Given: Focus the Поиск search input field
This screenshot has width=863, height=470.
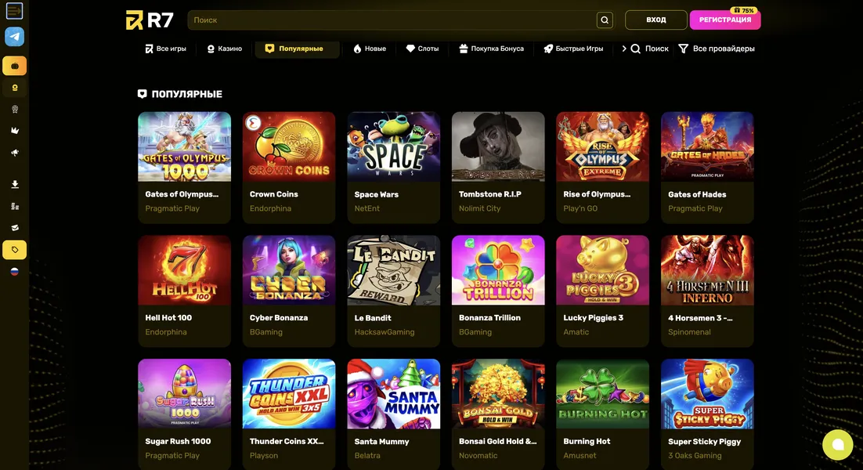Looking at the screenshot, I should 392,20.
